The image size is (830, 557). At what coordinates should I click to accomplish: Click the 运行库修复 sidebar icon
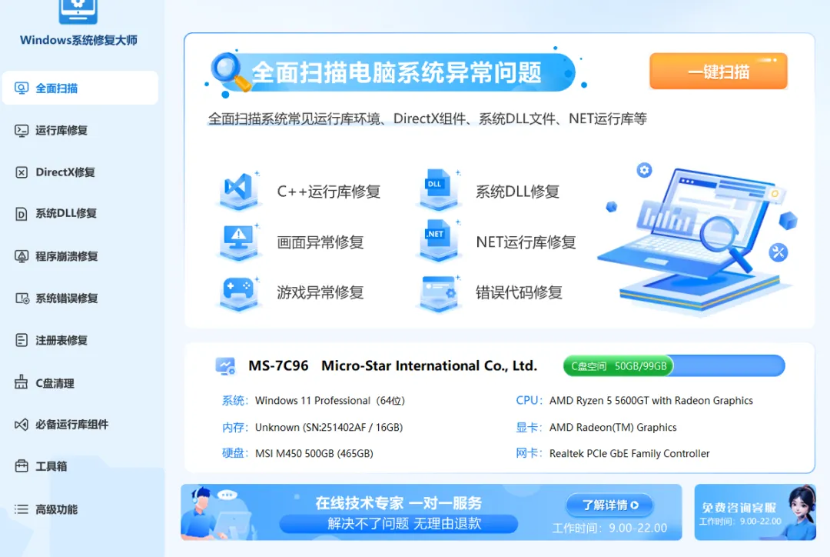point(22,130)
